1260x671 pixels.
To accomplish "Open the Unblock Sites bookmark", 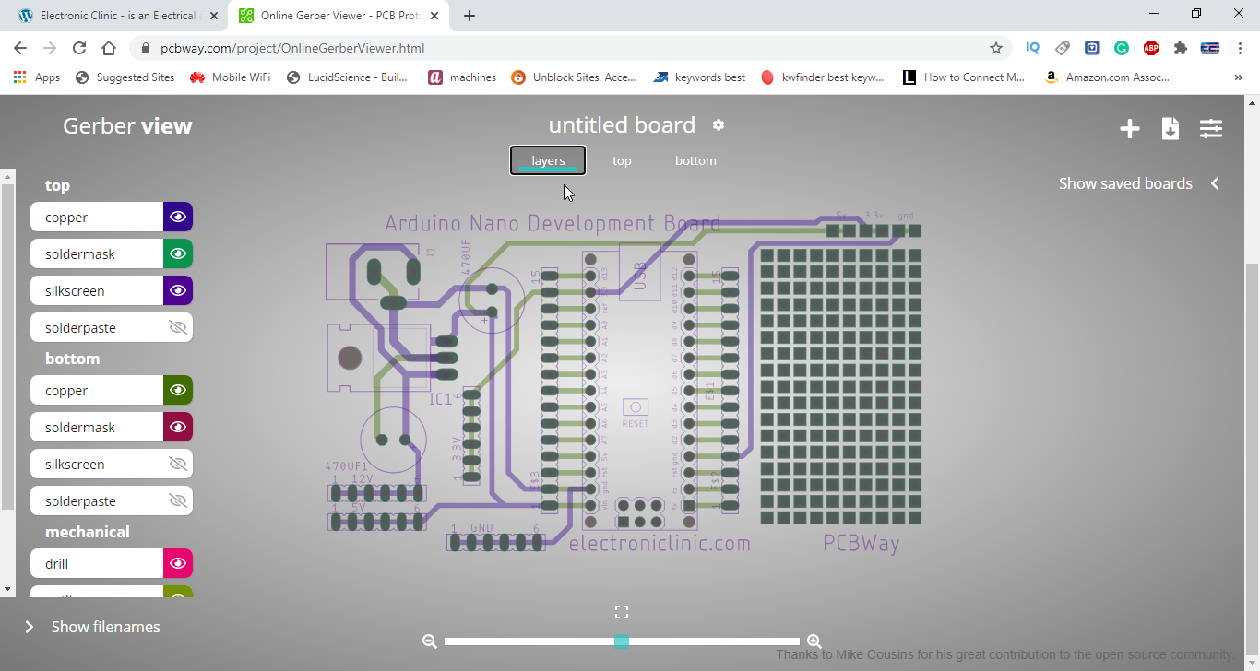I will tap(574, 77).
